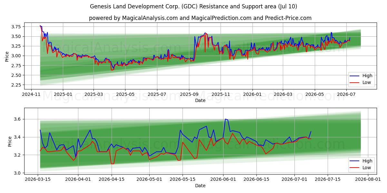Click the upper chart 'Price' y-axis label

coord(7,56)
